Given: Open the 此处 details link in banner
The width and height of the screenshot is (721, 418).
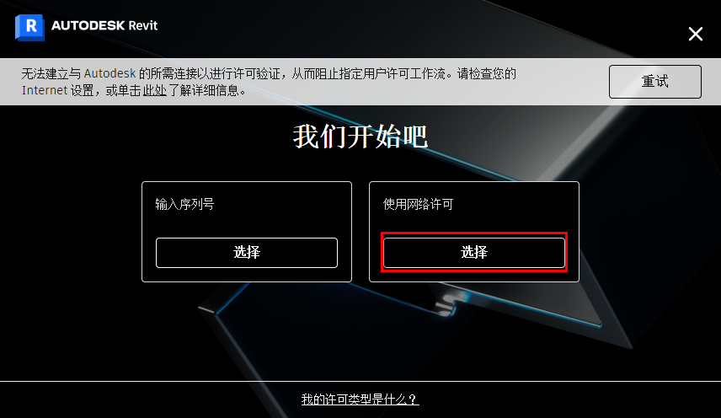Looking at the screenshot, I should pos(154,90).
